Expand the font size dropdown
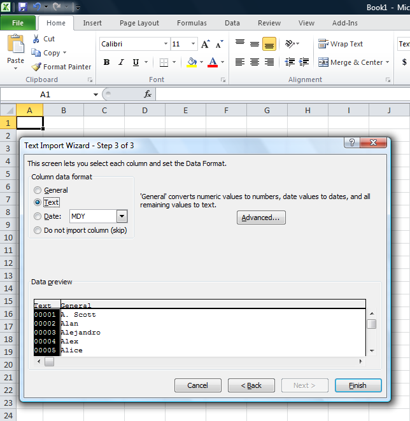 pos(194,44)
